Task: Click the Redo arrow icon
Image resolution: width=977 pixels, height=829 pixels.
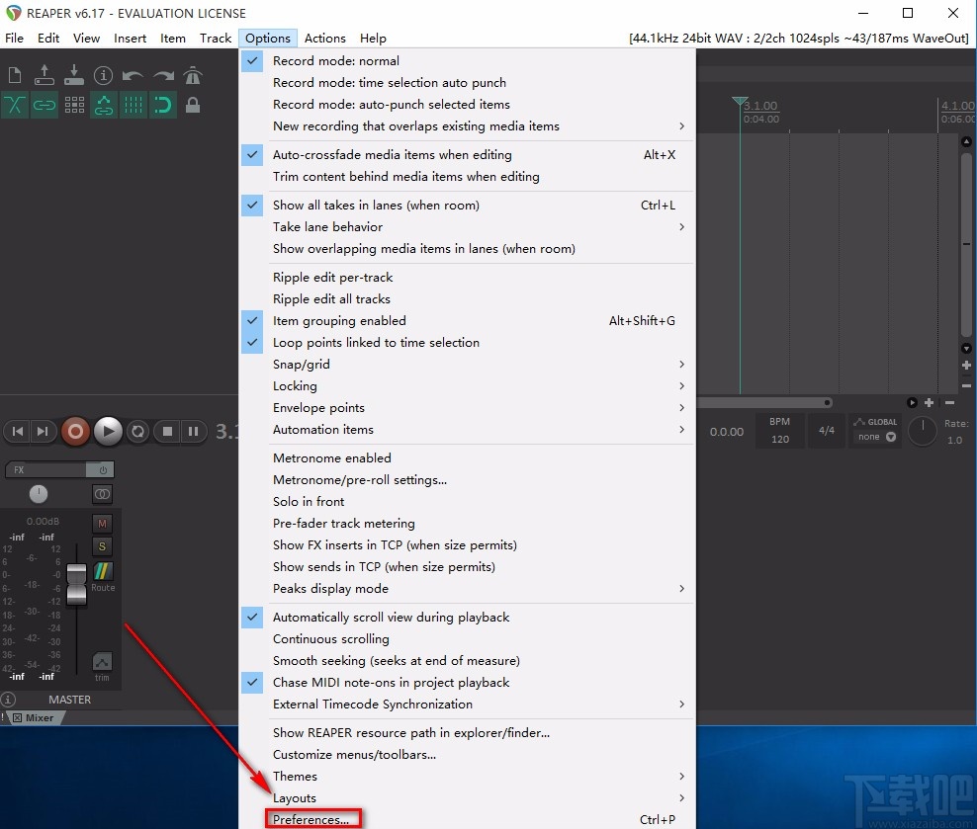Action: point(163,75)
